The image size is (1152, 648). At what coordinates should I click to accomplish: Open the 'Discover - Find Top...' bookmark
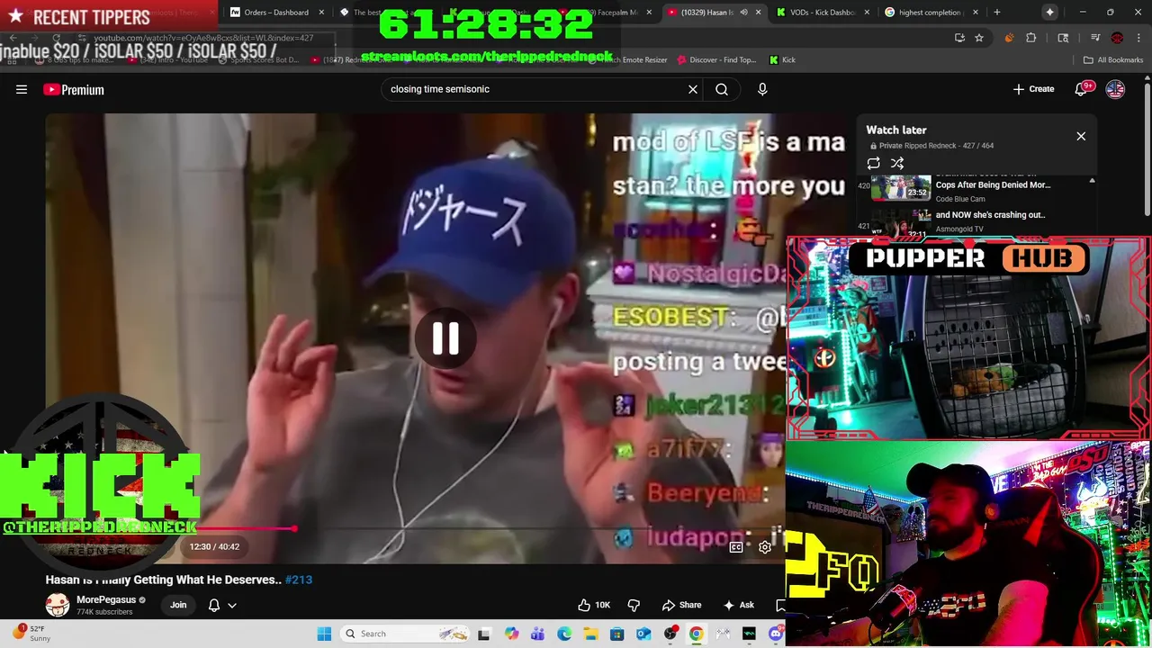coord(715,60)
